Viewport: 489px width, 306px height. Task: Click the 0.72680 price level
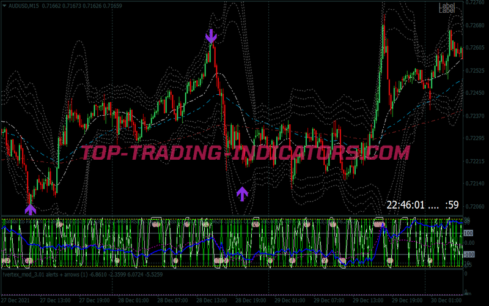pos(476,25)
